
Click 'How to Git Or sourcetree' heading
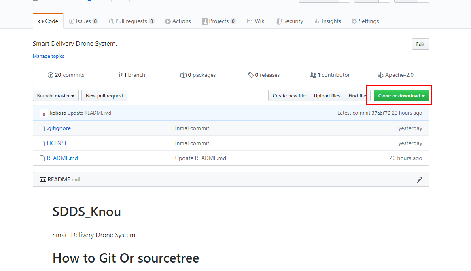pos(126,258)
